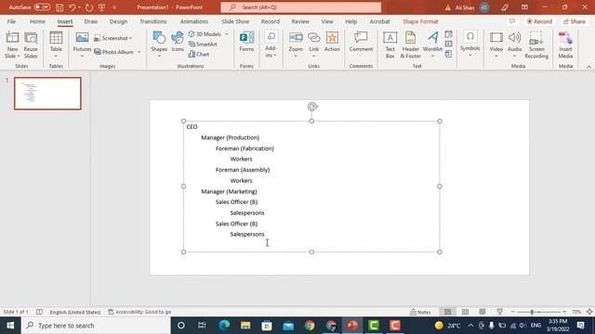
Task: Open the Windows Start menu
Action: pos(10,326)
